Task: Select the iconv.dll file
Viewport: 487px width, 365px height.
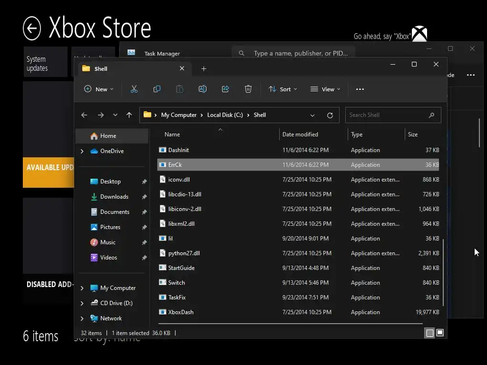Action: (298, 180)
